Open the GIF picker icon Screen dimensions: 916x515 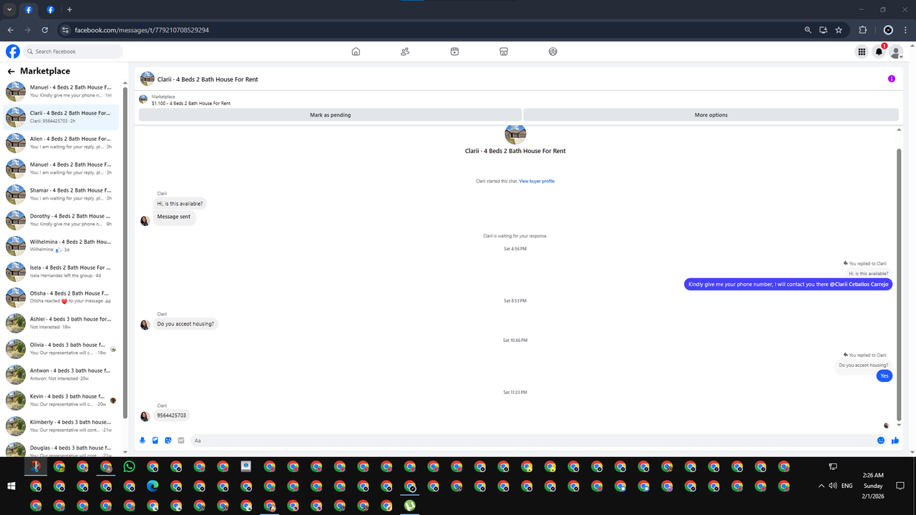coord(181,441)
